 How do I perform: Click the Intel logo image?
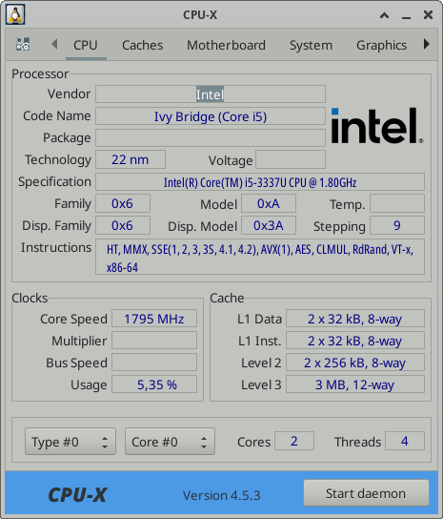[x=377, y=126]
